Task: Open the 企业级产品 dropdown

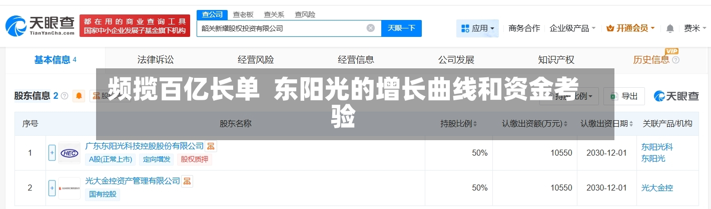Action: point(572,28)
